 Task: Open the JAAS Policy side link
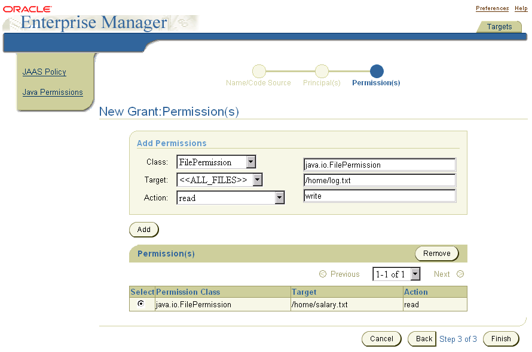(44, 72)
